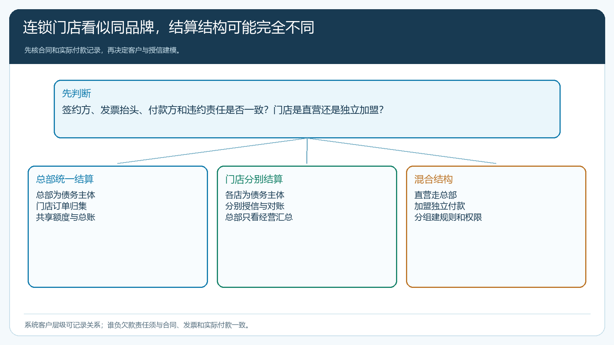Viewport: 614px width, 345px height.
Task: Select the question text beginning 签约方、发票抬头
Action: (x=223, y=110)
